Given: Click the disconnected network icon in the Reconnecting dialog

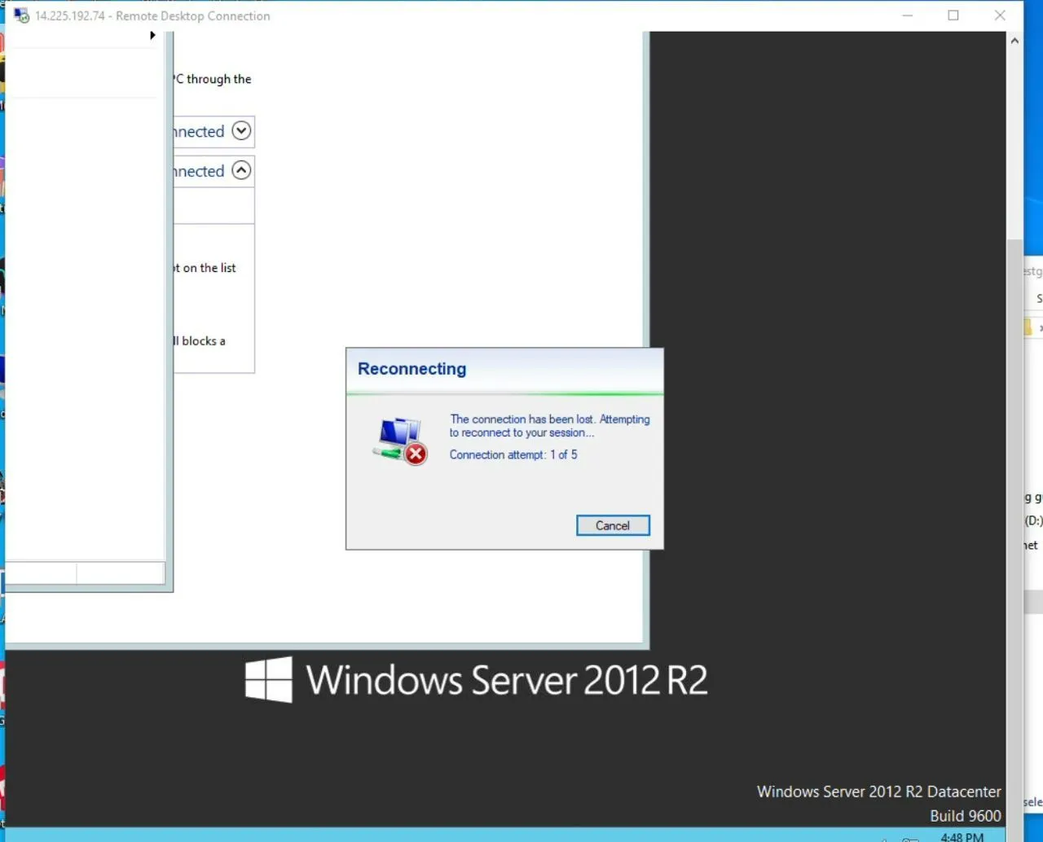Looking at the screenshot, I should pyautogui.click(x=401, y=441).
